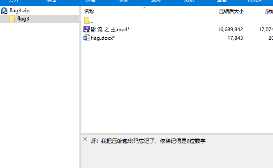Select the flag3.zip root tree label
The image size is (273, 168).
19,11
